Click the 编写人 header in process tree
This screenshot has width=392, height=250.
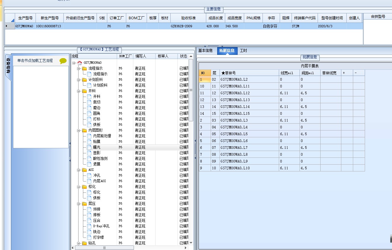click(x=144, y=56)
